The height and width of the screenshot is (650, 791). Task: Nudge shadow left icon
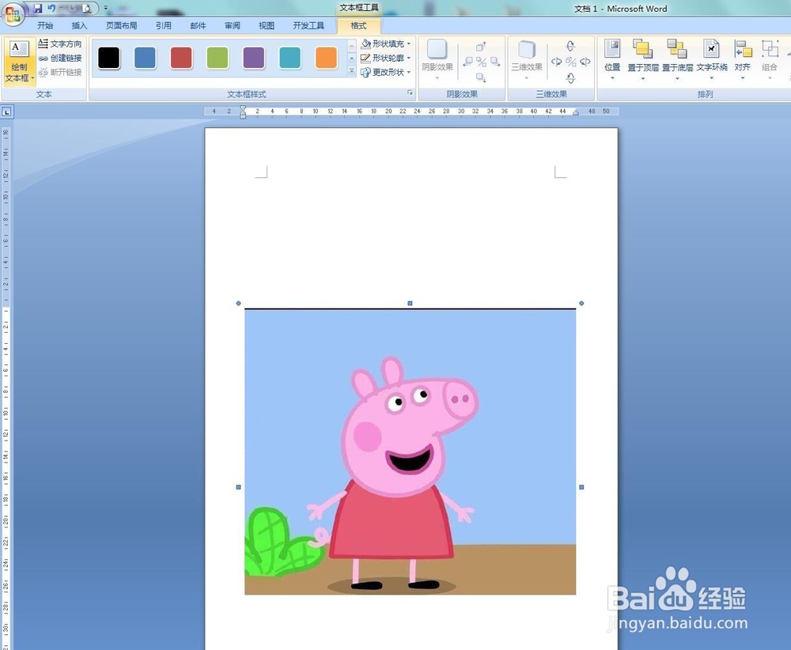[468, 62]
